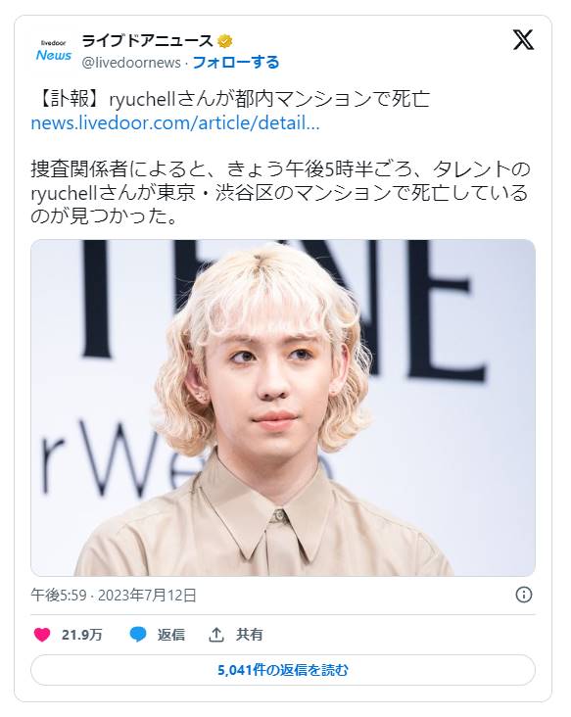Click the gold verified badge
Image resolution: width=571 pixels, height=717 pixels.
[x=224, y=41]
